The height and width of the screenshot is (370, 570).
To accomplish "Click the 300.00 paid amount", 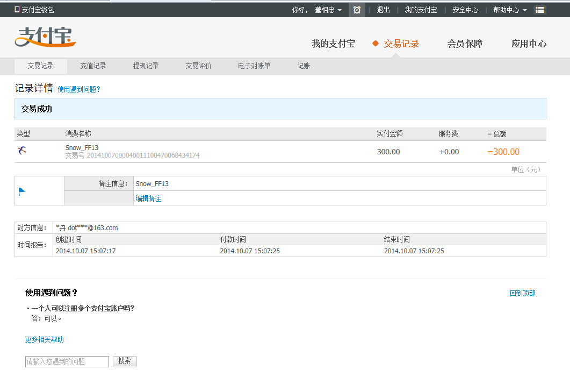I will click(x=388, y=152).
